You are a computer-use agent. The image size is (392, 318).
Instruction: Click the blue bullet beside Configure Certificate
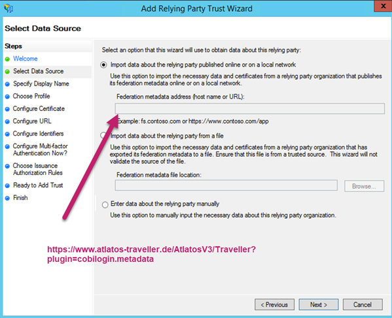7,109
